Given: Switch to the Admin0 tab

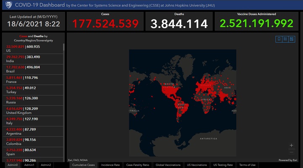Looking at the screenshot, I should point(13,165).
